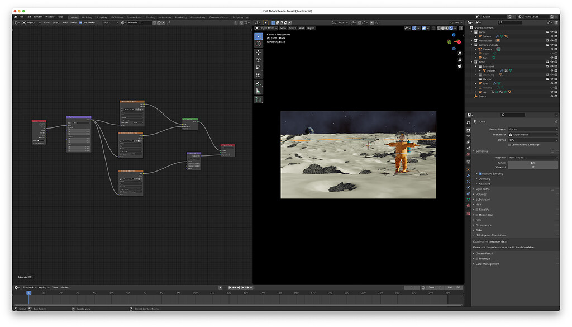Image resolution: width=572 pixels, height=327 pixels.
Task: Jump to timeline start frame
Action: point(230,287)
